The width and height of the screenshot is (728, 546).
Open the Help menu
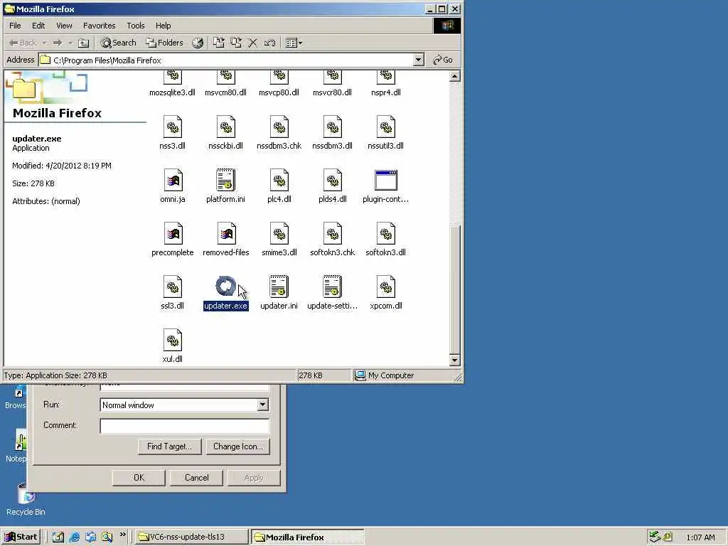163,26
